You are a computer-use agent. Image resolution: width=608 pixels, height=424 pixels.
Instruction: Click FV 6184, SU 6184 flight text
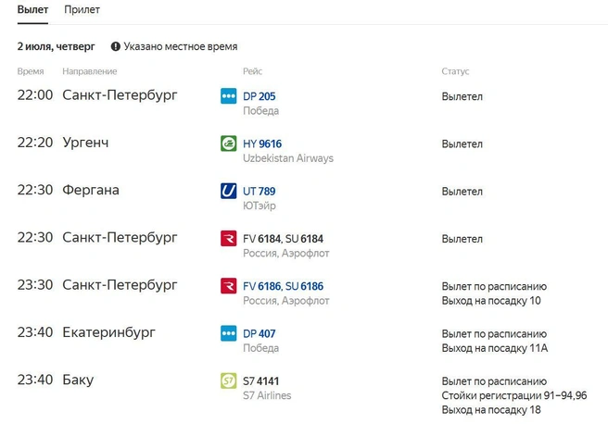point(283,239)
